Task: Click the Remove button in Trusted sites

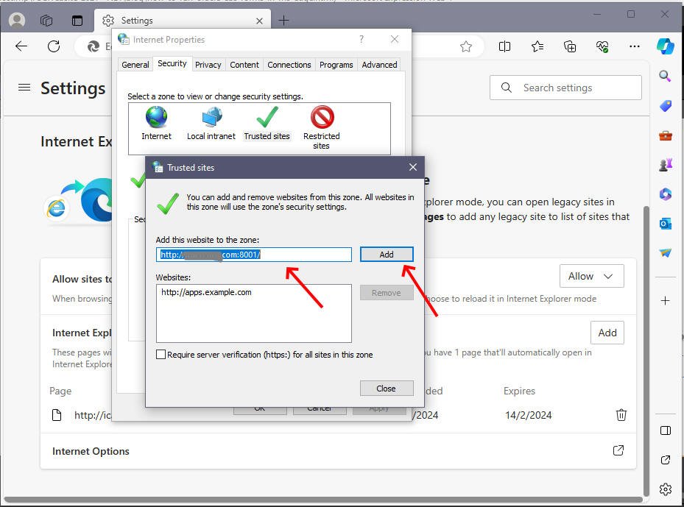Action: 387,293
